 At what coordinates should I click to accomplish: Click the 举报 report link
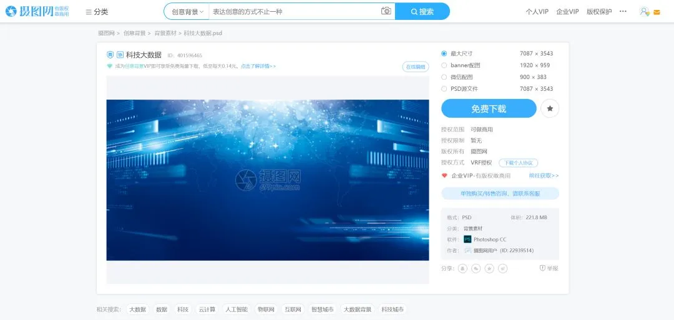click(549, 268)
